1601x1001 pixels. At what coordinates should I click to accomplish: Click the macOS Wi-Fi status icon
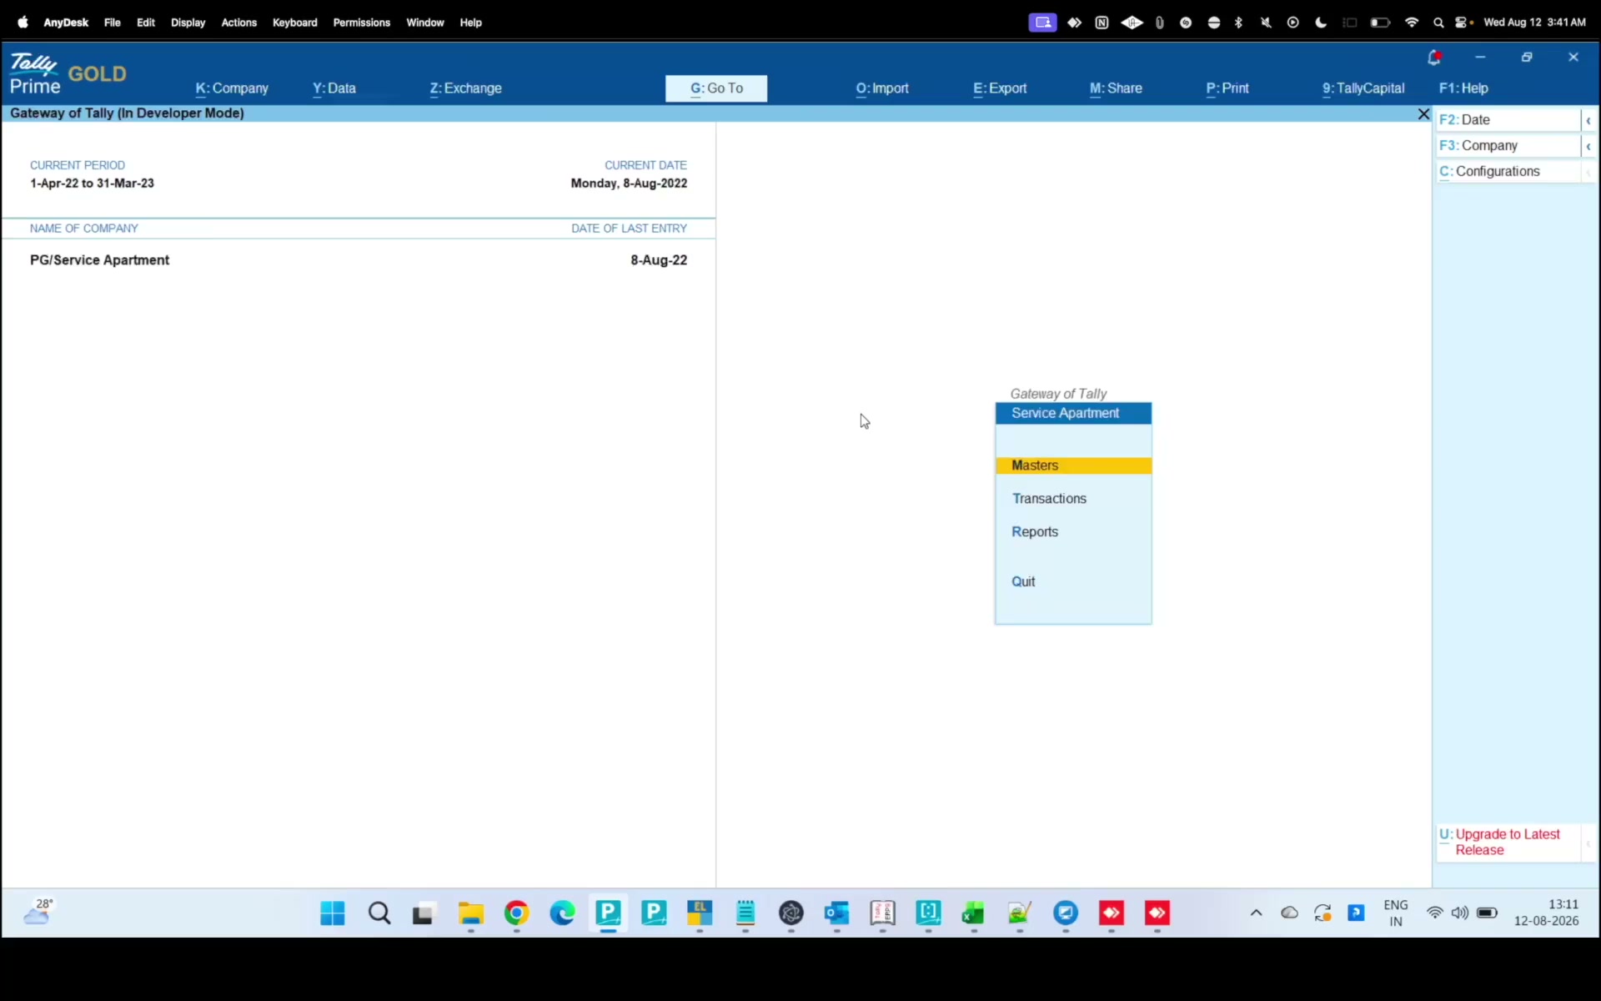click(x=1412, y=23)
